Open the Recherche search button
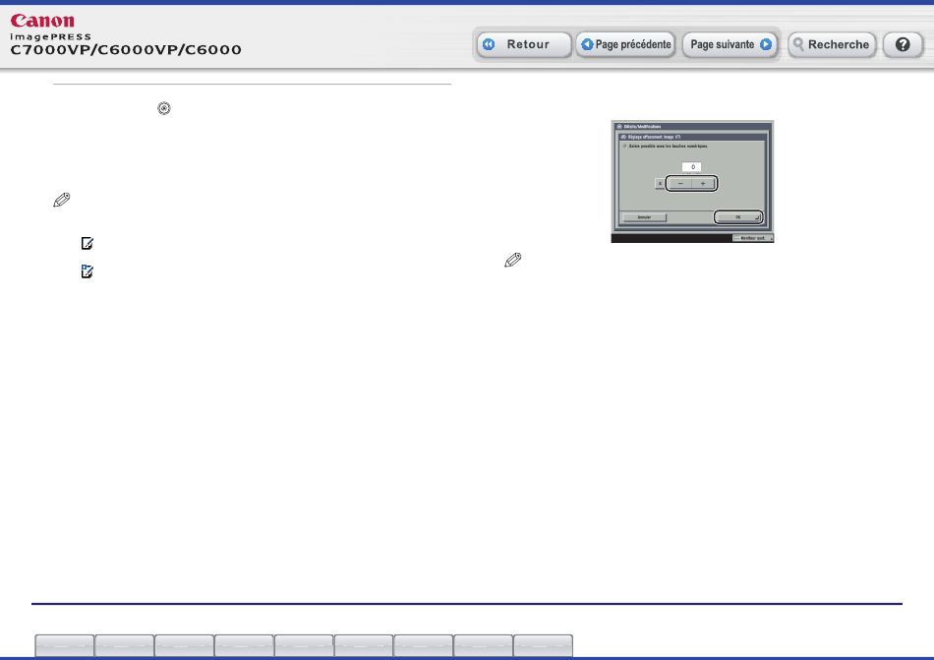This screenshot has height=660, width=934. click(x=832, y=44)
